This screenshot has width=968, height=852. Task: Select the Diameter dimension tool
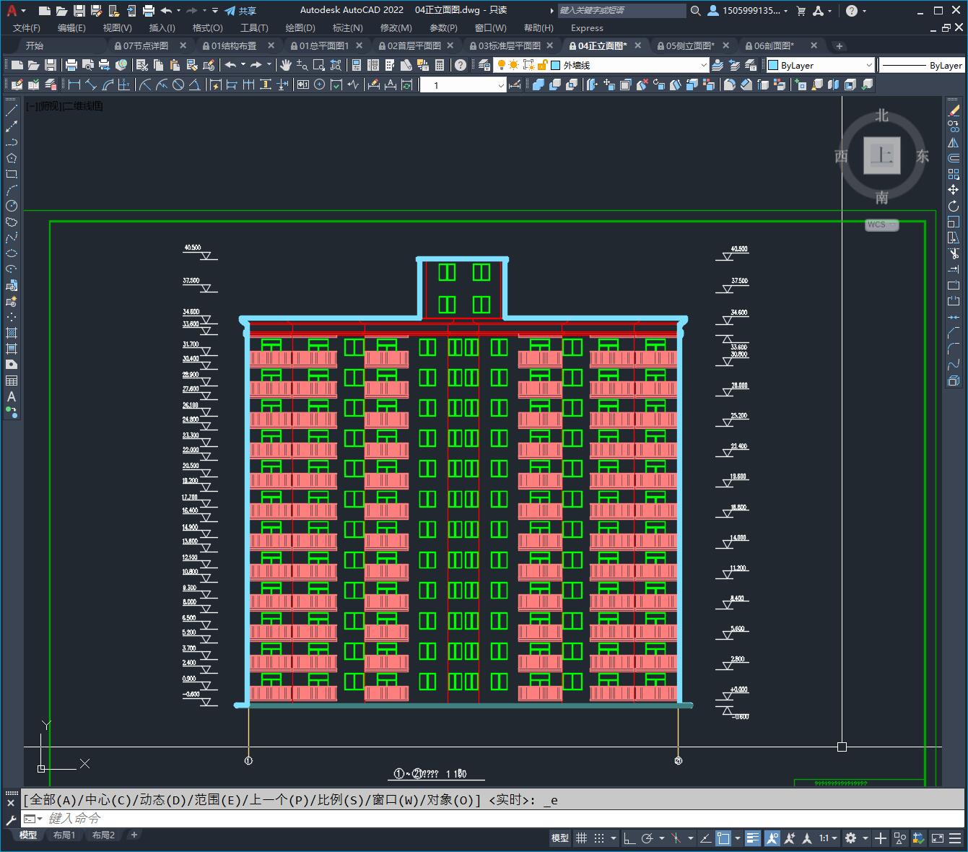[178, 85]
